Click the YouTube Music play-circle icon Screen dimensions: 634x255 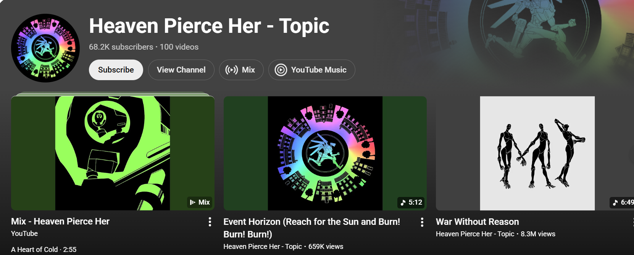281,70
